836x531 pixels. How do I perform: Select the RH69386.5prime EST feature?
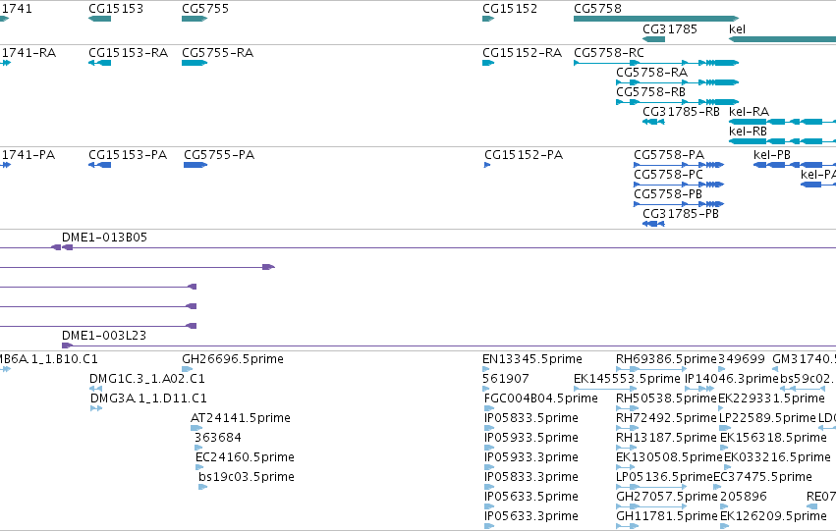tap(651, 368)
